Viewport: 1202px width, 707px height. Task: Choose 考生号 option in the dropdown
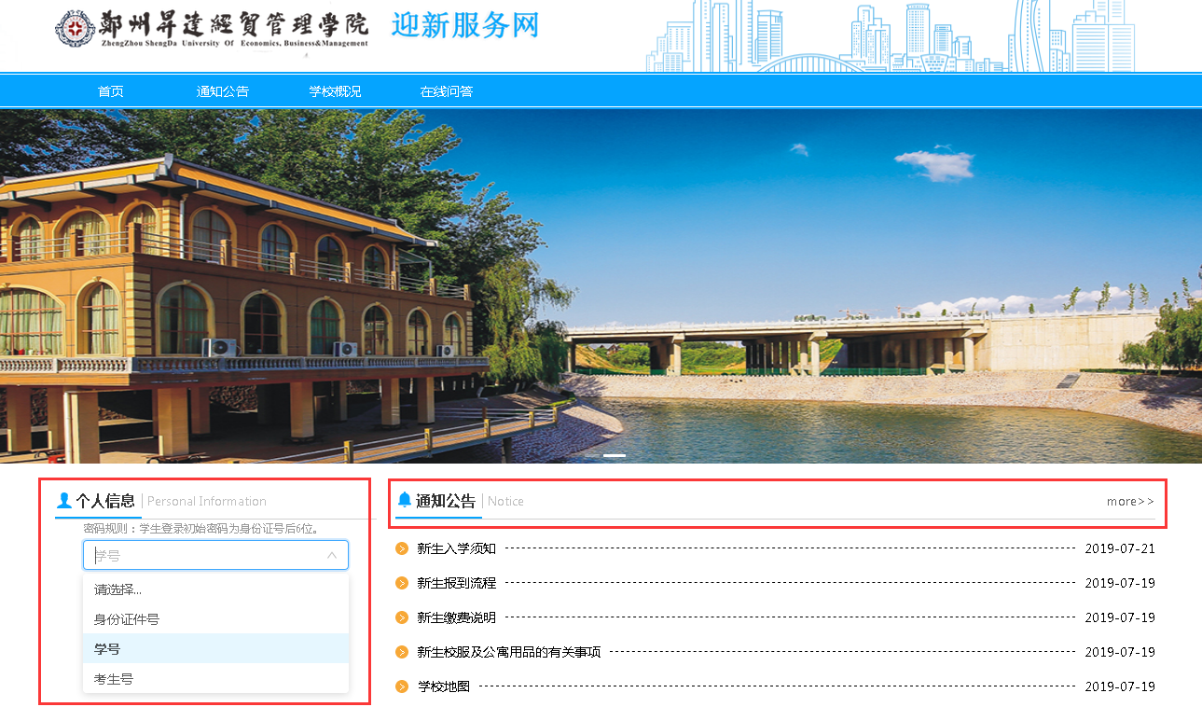point(114,679)
